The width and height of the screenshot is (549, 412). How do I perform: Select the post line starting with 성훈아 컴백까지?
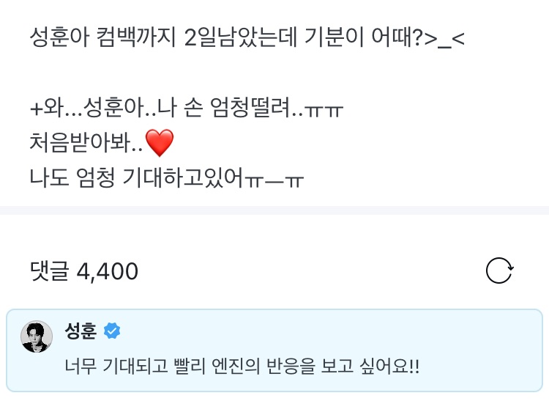click(247, 37)
